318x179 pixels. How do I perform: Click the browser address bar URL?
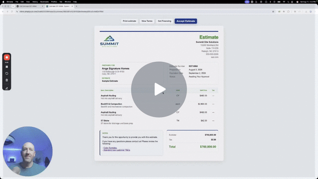62,11
